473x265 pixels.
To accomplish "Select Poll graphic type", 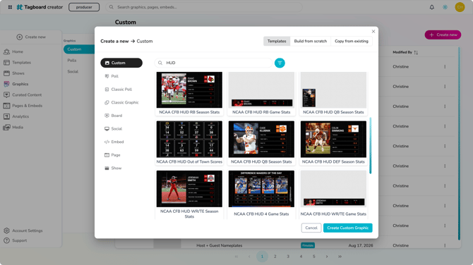I will [x=112, y=76].
